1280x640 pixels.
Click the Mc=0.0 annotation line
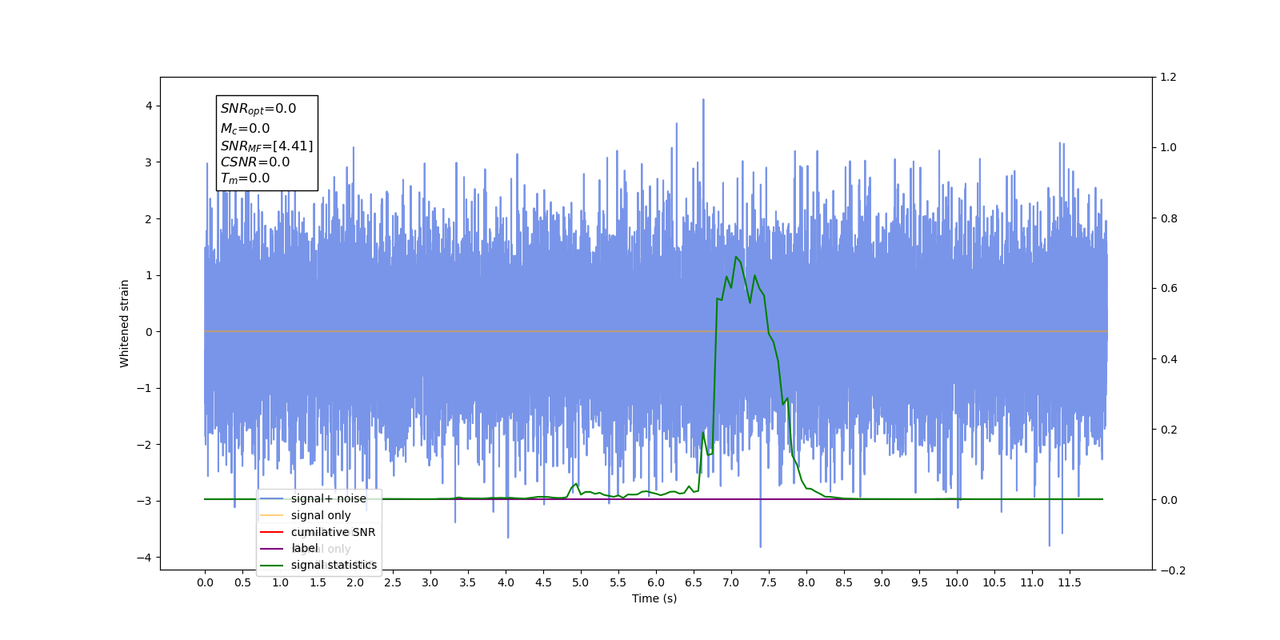(245, 128)
